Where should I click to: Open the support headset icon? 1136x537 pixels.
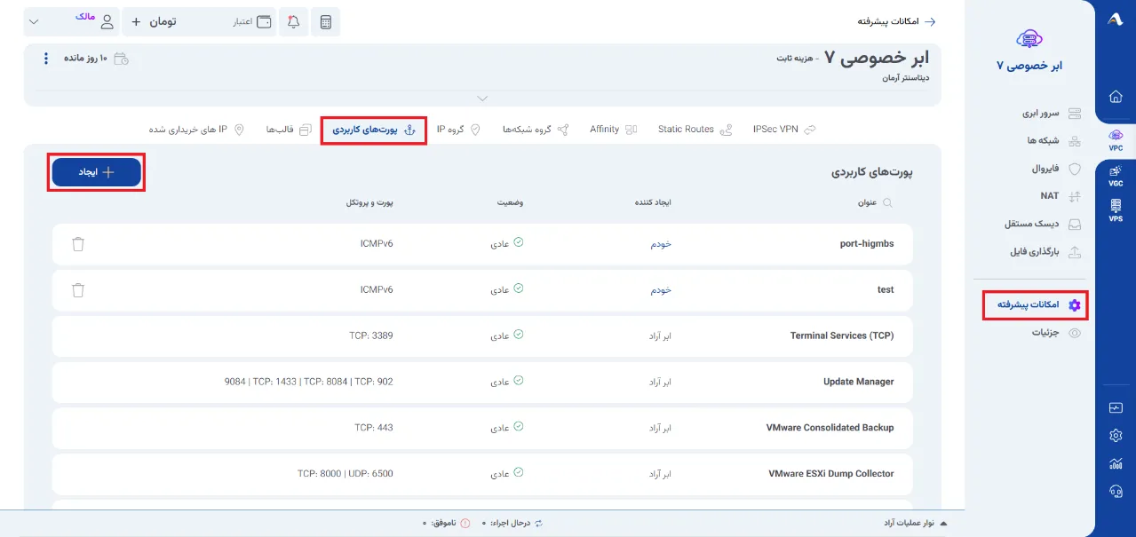click(x=1116, y=491)
